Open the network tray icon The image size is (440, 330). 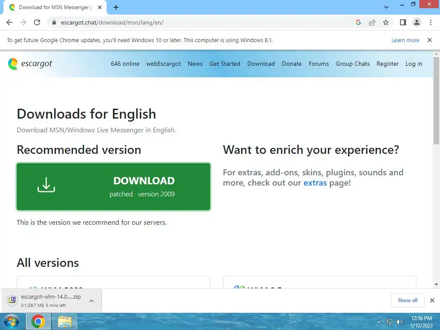389,322
